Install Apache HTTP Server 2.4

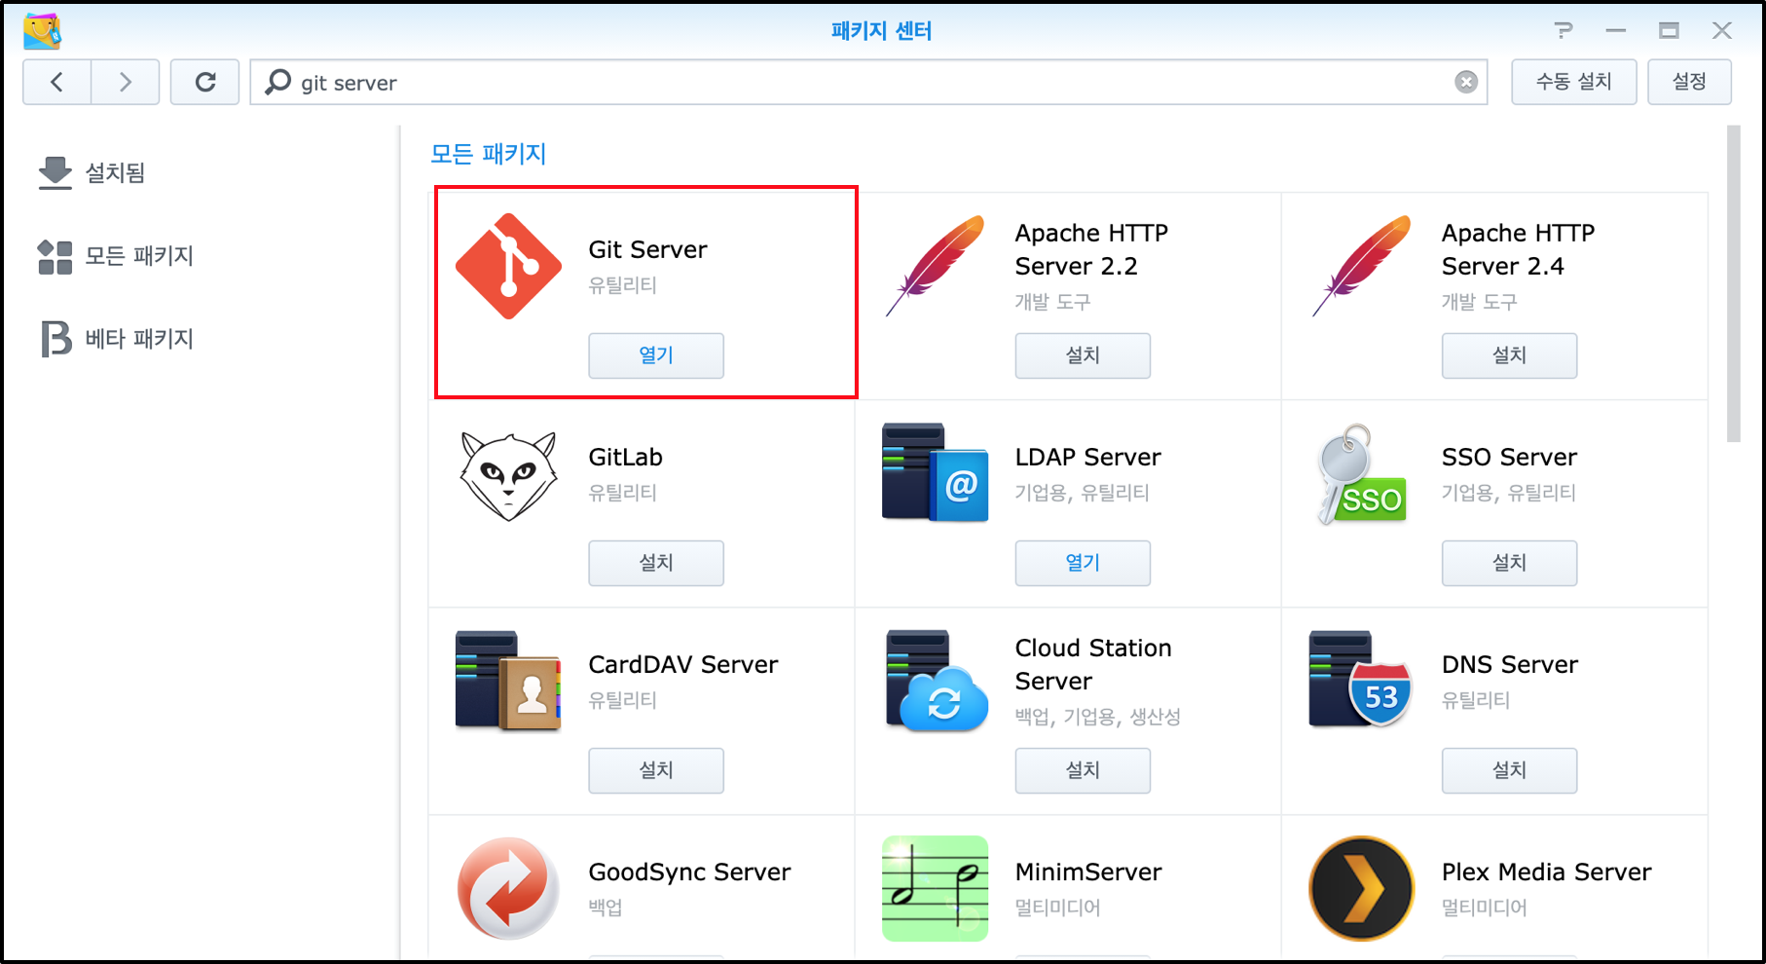[1509, 355]
